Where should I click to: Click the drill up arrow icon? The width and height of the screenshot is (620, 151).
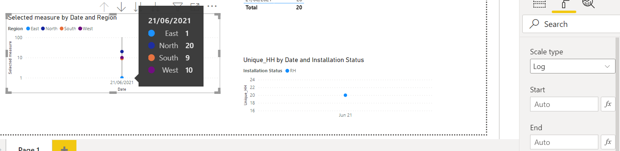[x=104, y=7]
